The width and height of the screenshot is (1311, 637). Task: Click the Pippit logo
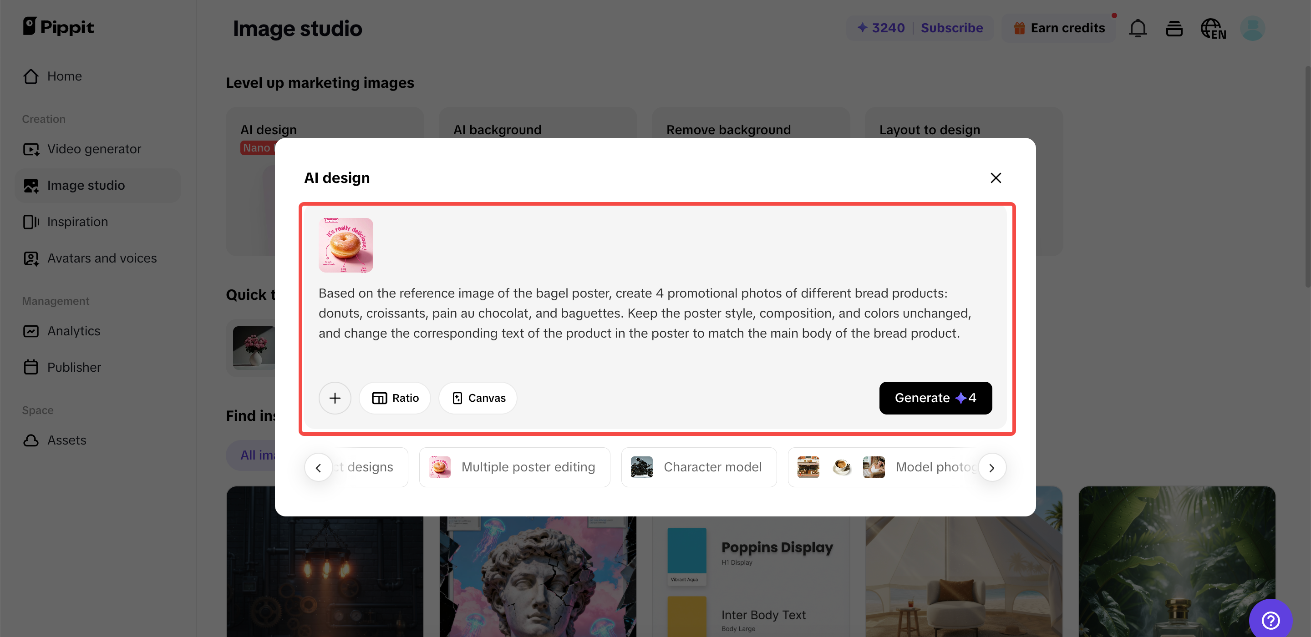pos(59,26)
